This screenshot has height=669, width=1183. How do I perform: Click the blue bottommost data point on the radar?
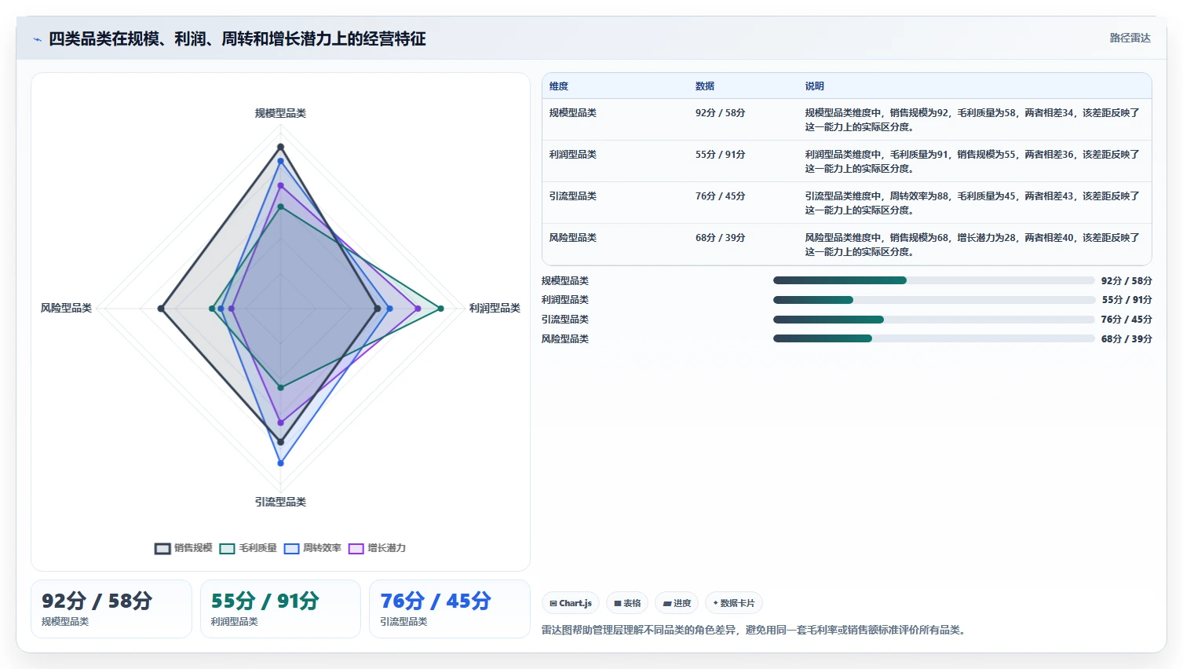point(280,463)
